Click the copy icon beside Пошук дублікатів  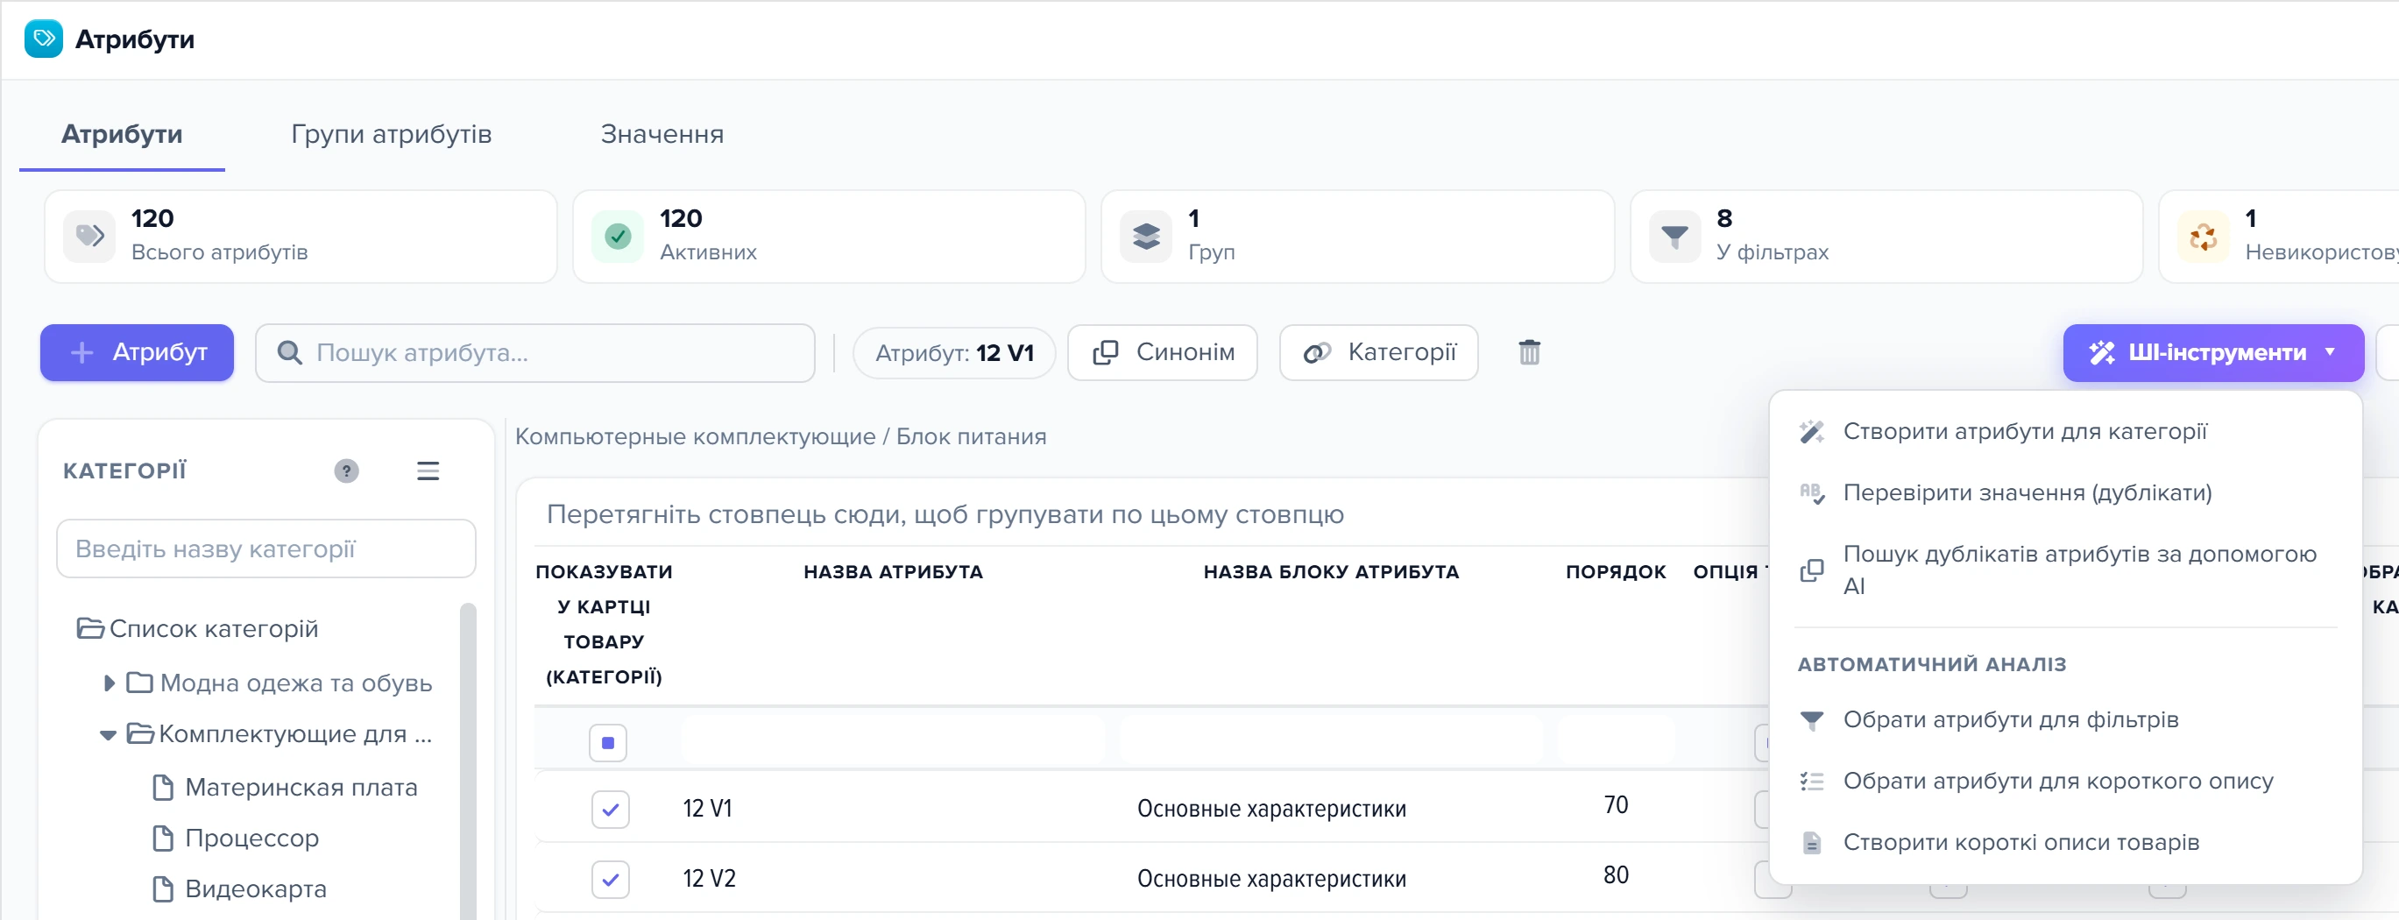(x=1811, y=570)
